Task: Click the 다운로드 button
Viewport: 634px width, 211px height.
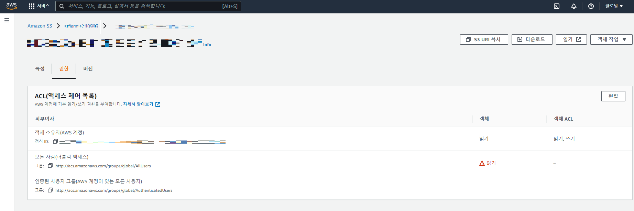Action: (x=532, y=39)
